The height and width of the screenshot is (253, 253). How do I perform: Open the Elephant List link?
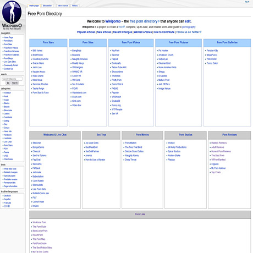(x=164, y=63)
